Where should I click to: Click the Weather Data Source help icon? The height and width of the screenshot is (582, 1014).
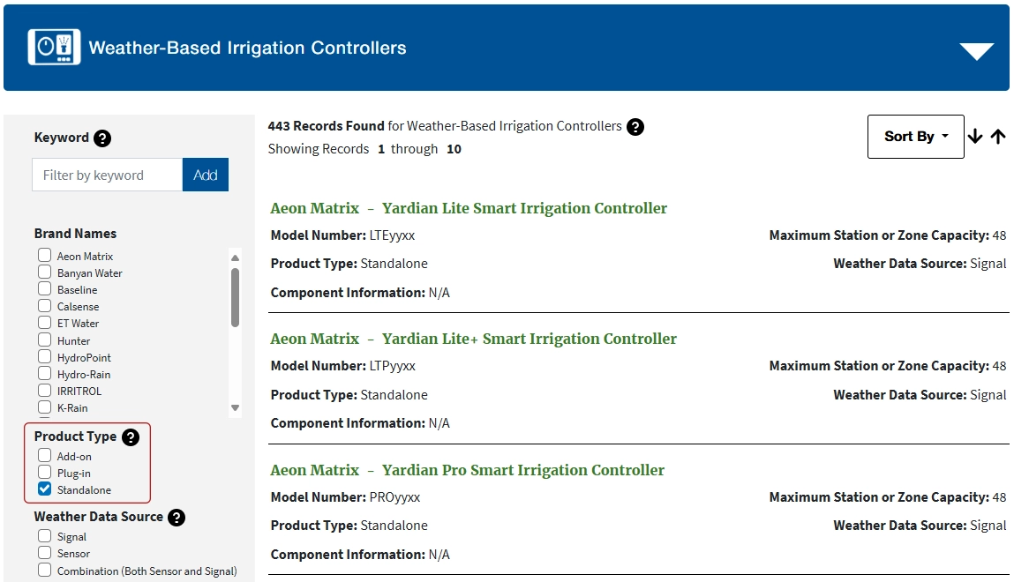(177, 518)
